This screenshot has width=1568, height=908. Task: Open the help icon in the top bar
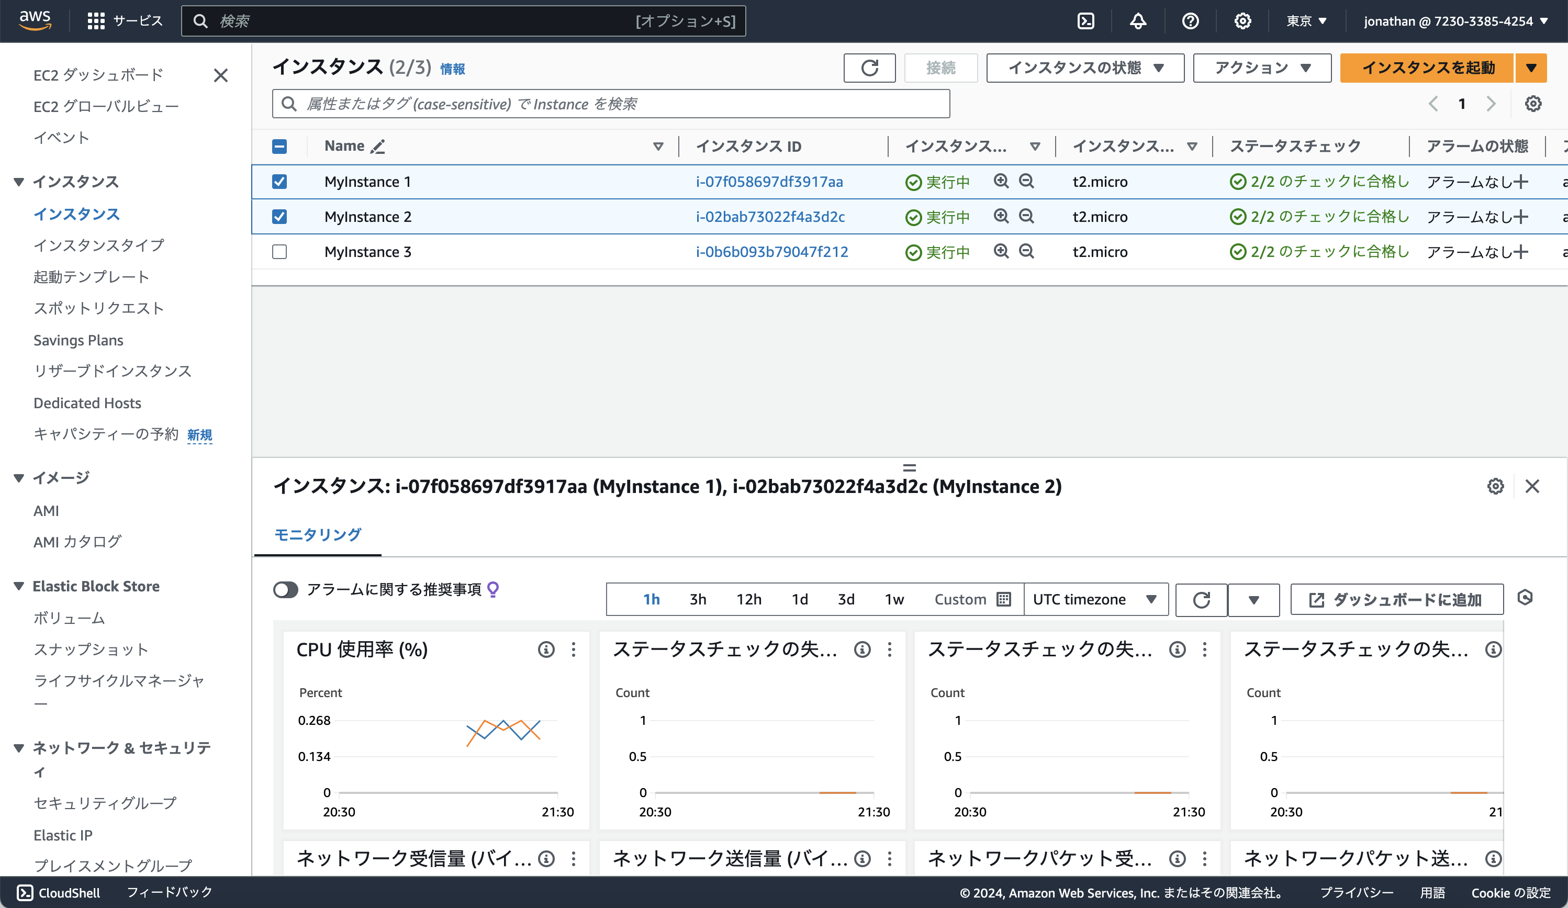pyautogui.click(x=1190, y=20)
